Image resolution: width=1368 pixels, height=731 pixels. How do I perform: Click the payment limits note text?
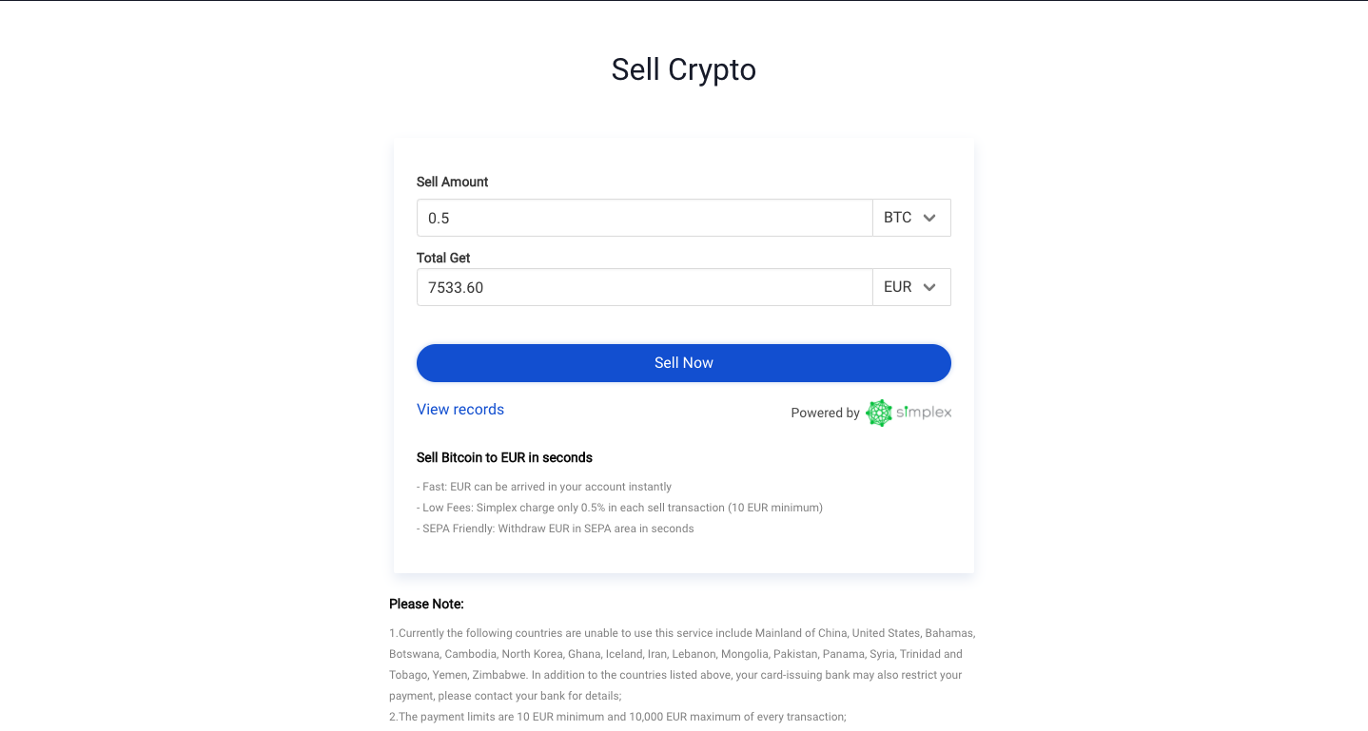(x=617, y=717)
